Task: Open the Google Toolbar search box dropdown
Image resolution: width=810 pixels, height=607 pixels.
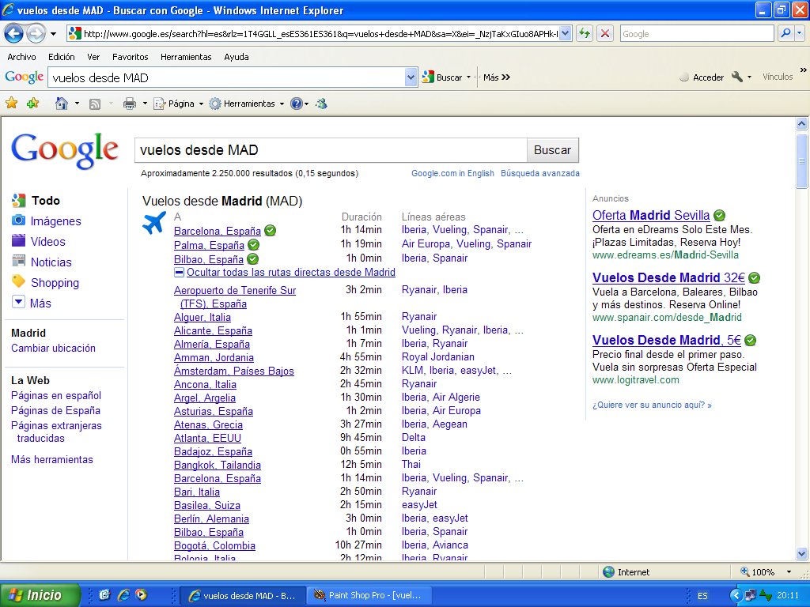Action: [411, 77]
